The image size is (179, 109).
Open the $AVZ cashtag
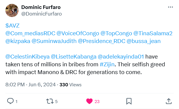pyautogui.click(x=13, y=26)
